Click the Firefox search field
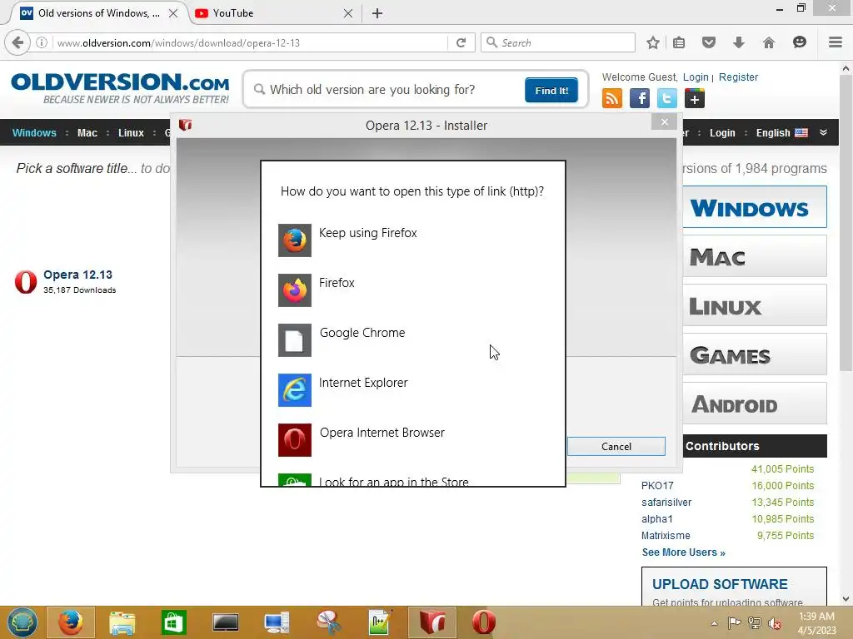The height and width of the screenshot is (639, 853). coord(558,42)
